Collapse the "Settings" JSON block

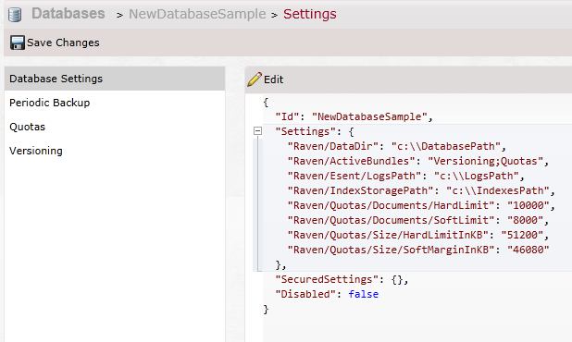[257, 130]
